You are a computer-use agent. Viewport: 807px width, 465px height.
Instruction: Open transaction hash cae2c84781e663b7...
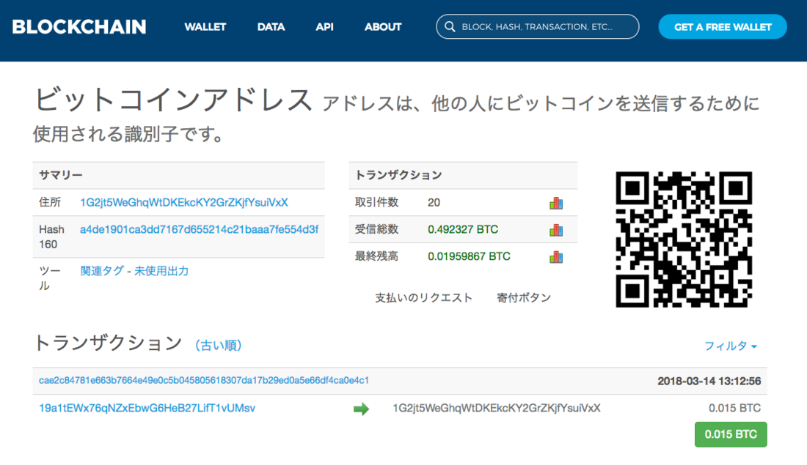[204, 381]
